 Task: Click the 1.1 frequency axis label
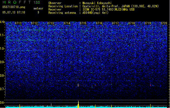point(2,35)
